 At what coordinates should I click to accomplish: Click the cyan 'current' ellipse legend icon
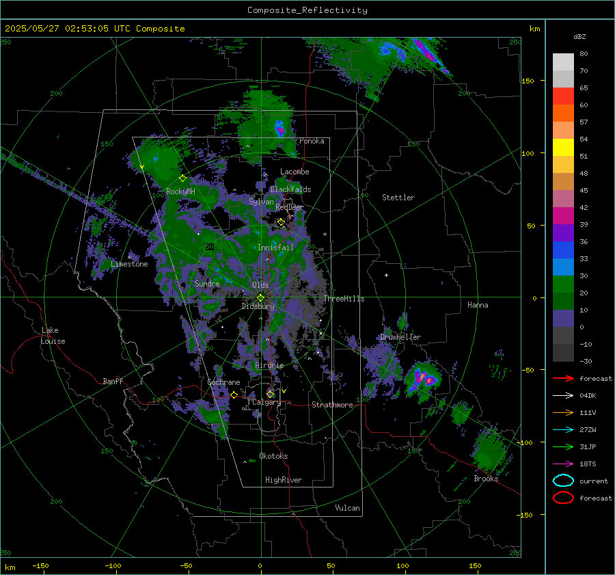(x=563, y=481)
